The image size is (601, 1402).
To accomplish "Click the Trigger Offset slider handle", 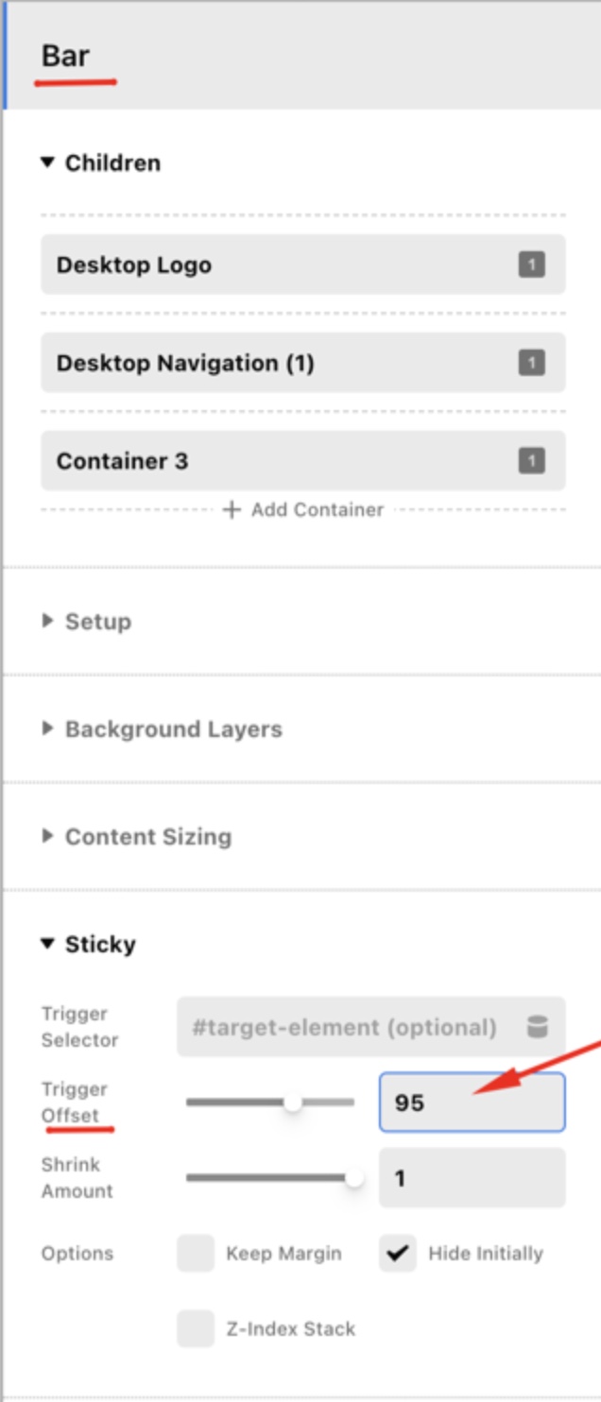I will (293, 1102).
